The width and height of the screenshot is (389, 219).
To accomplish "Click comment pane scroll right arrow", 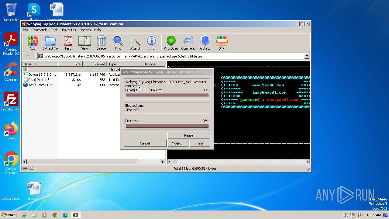I will click(307, 162).
